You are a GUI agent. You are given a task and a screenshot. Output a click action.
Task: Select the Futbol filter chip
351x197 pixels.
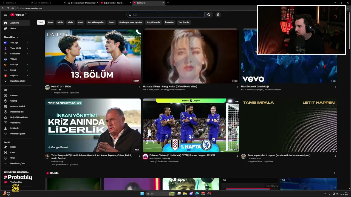pos(112,22)
